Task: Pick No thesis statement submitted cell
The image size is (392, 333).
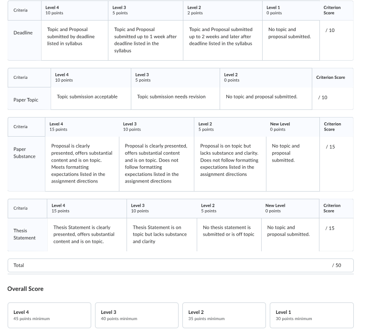Action: click(x=229, y=235)
